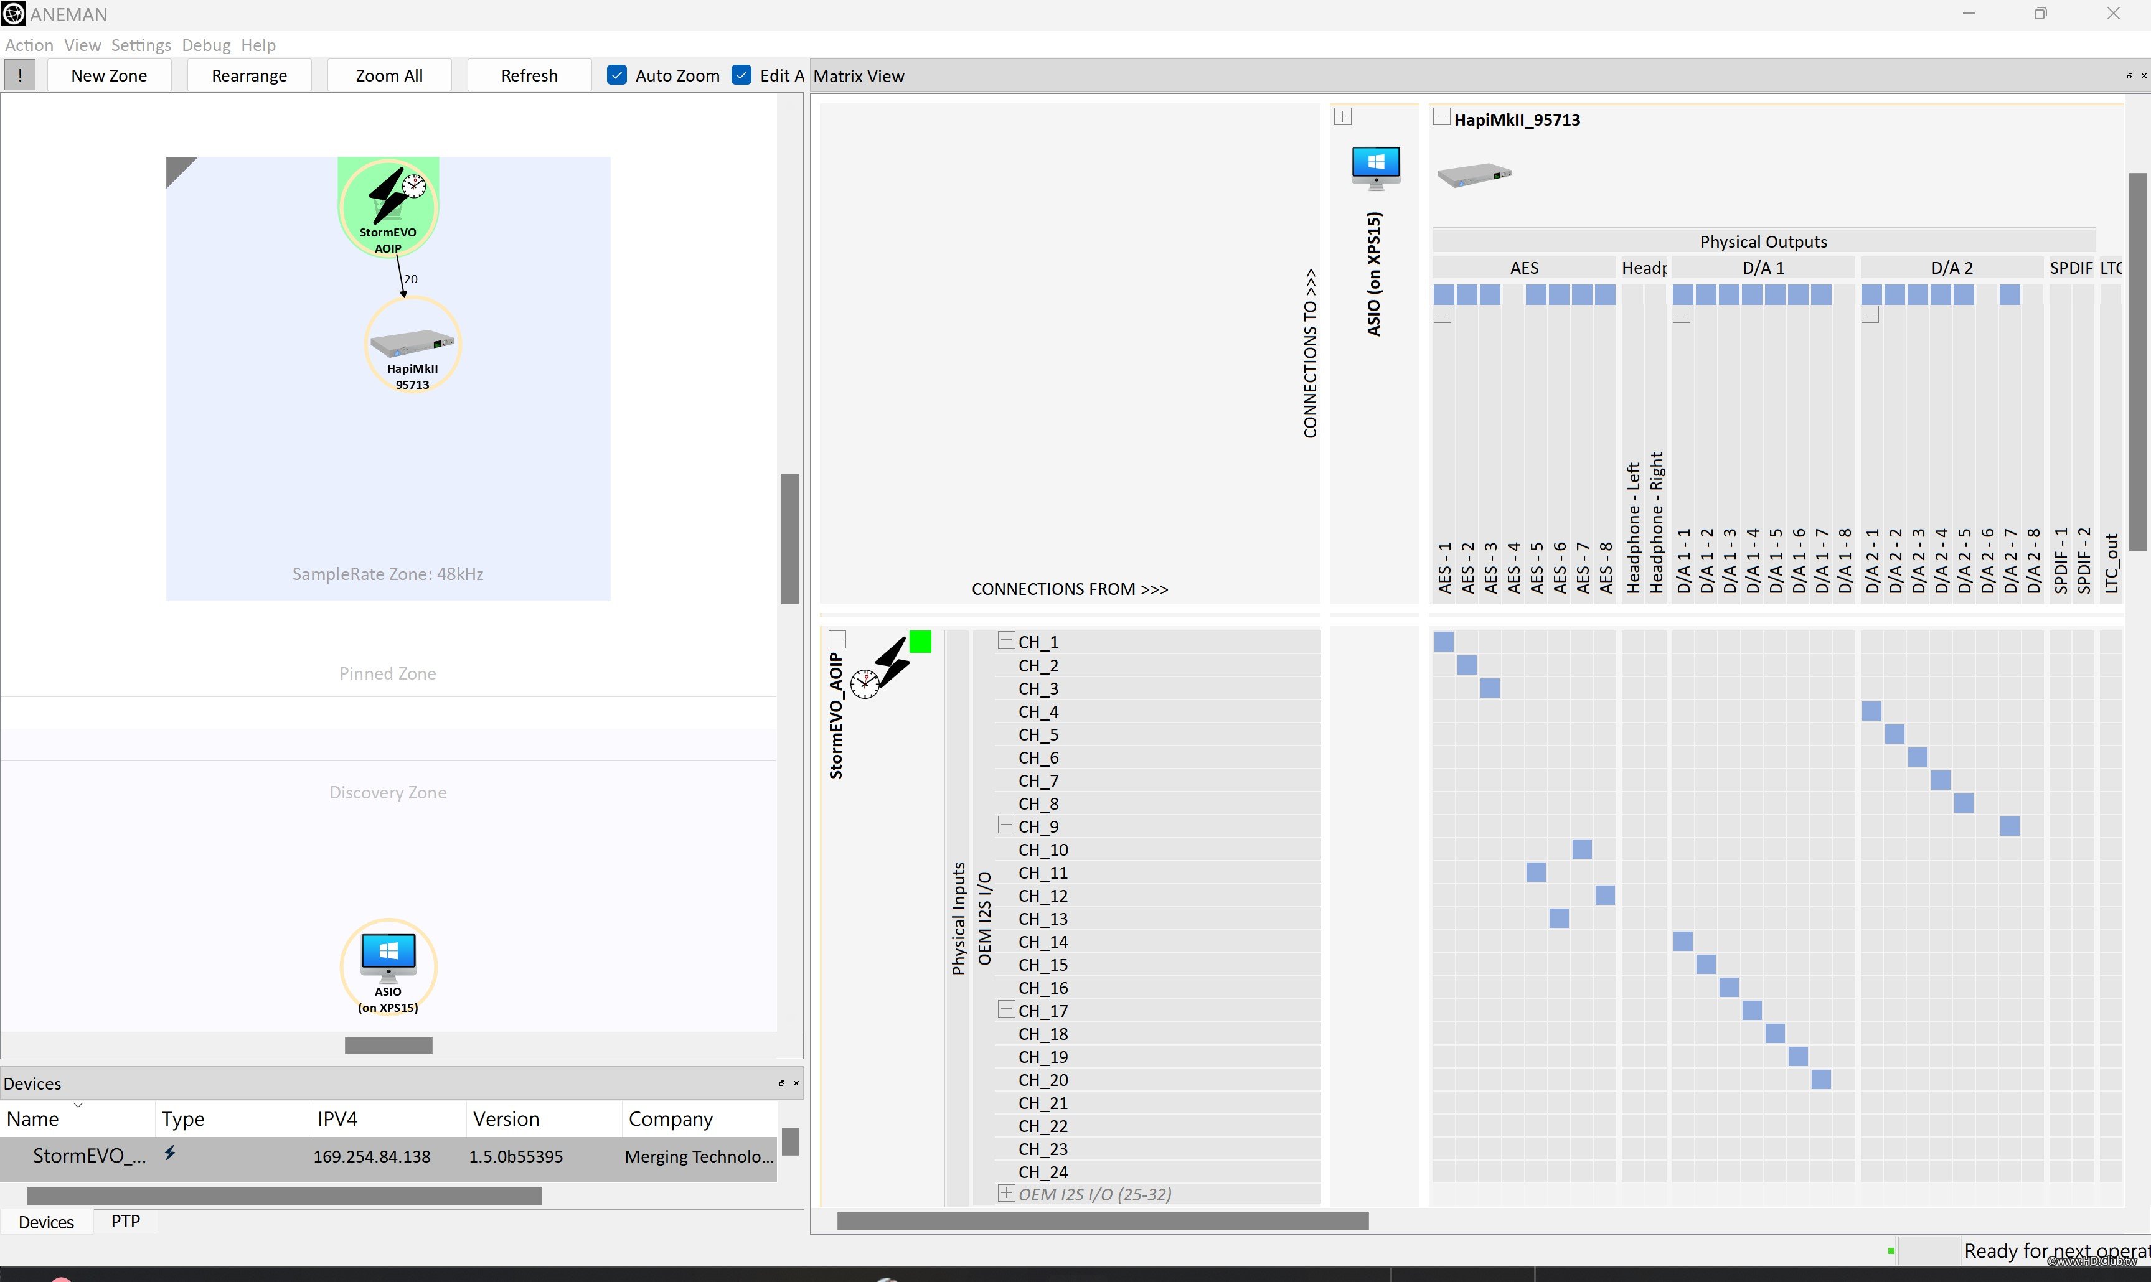Viewport: 2151px width, 1282px height.
Task: Expand OEM I2S I/O (25-32) group
Action: point(1006,1193)
